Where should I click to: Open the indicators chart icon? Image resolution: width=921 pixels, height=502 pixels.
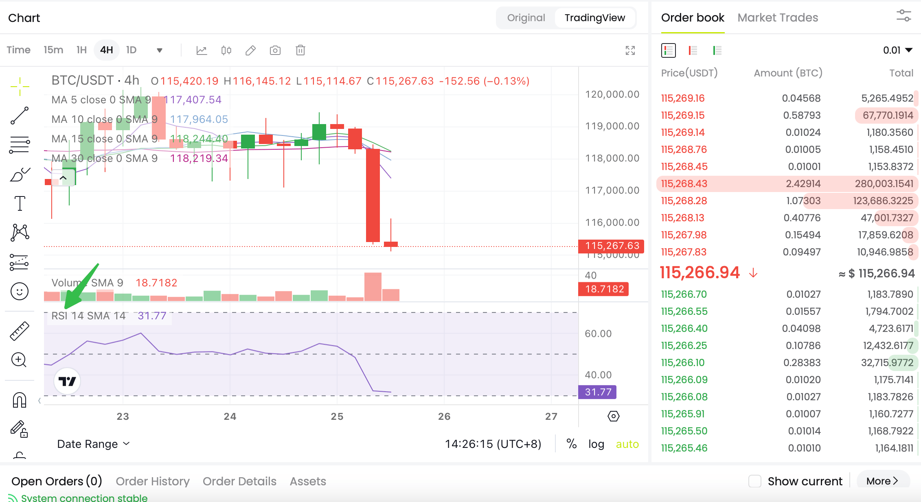(x=202, y=50)
